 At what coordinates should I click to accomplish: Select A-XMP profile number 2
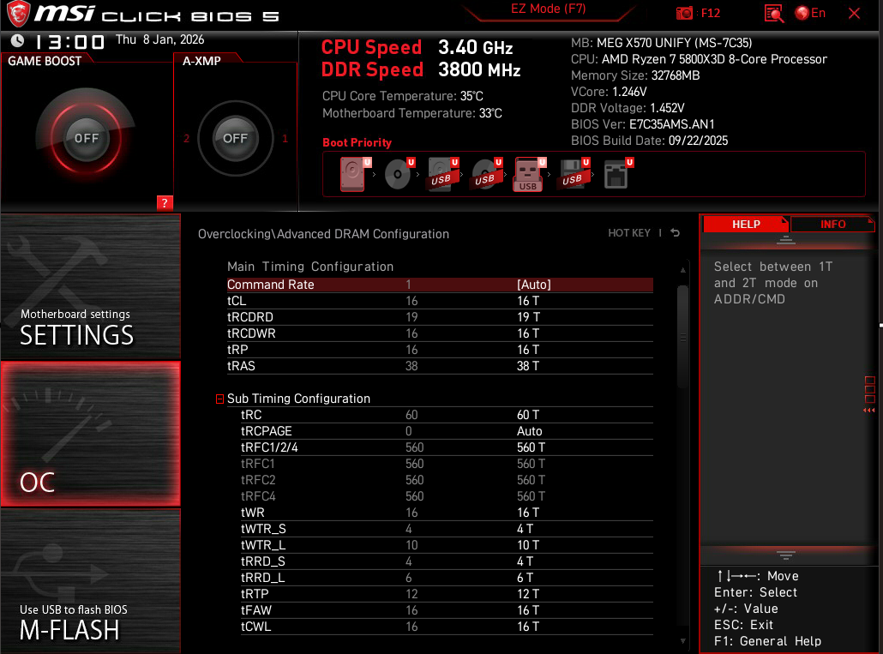(186, 139)
